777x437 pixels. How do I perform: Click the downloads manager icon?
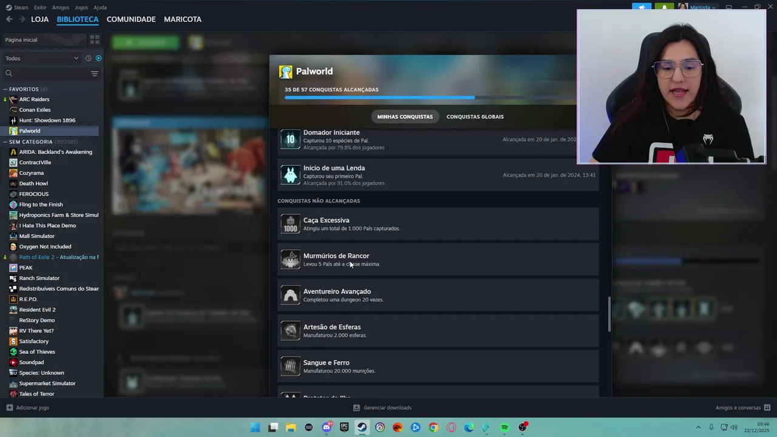pos(356,408)
